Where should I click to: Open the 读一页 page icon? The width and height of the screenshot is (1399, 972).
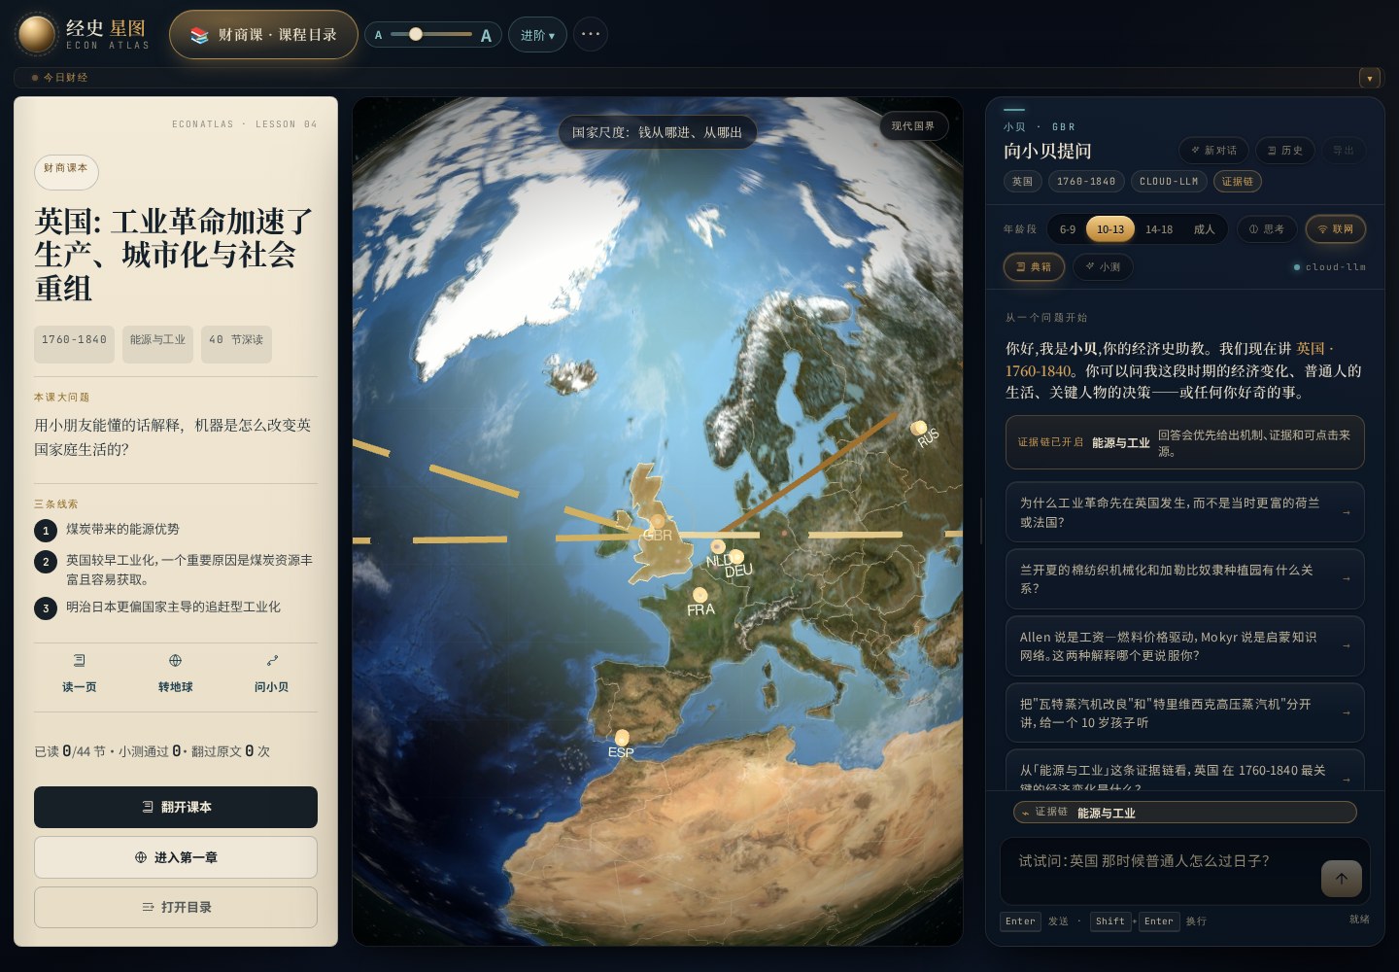80,660
